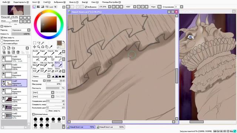
Task: Open the second brush texture dropdown
Action: click(x=53, y=96)
